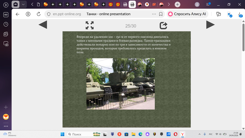
Task: Switch the РУС keyboard language
Action: pos(211,134)
